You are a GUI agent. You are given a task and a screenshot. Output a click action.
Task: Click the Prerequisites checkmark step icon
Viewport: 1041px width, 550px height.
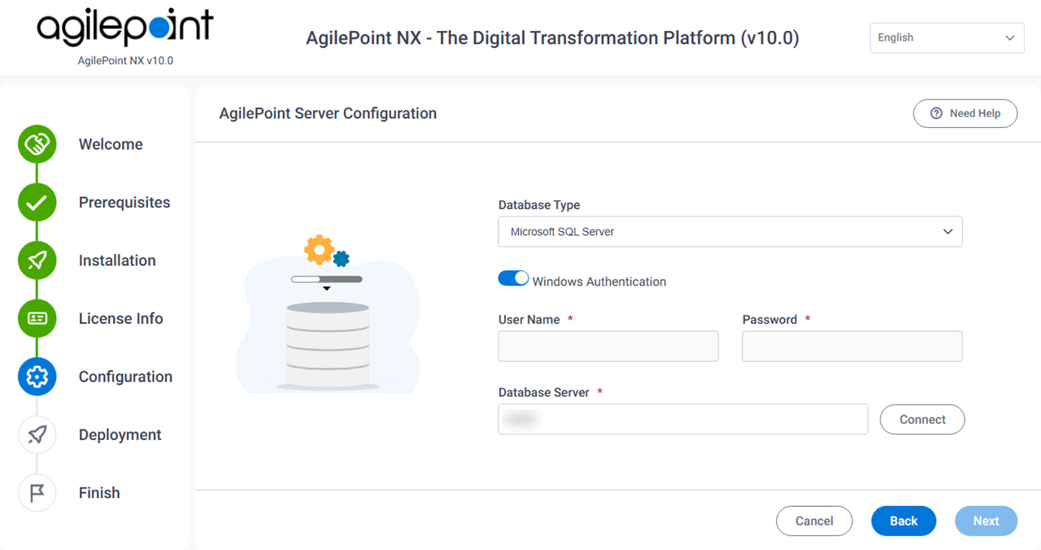pyautogui.click(x=37, y=203)
